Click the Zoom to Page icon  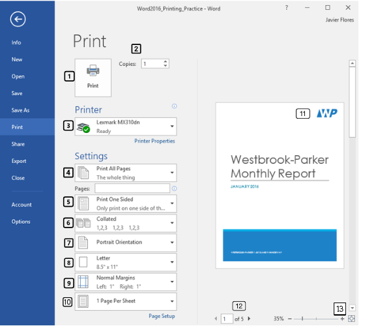352,319
